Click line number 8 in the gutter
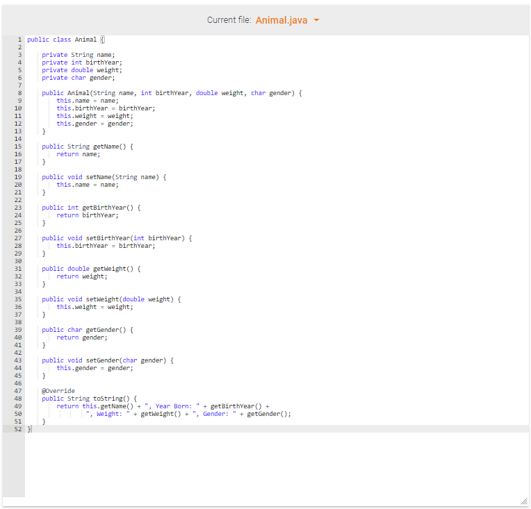The image size is (531, 509). pyautogui.click(x=19, y=93)
